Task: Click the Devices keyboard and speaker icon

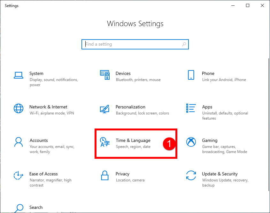Action: click(x=105, y=75)
